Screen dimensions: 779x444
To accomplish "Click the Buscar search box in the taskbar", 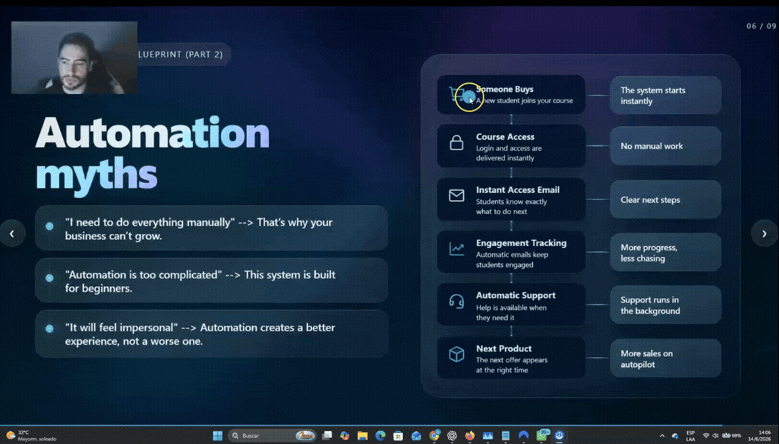I will tap(273, 436).
